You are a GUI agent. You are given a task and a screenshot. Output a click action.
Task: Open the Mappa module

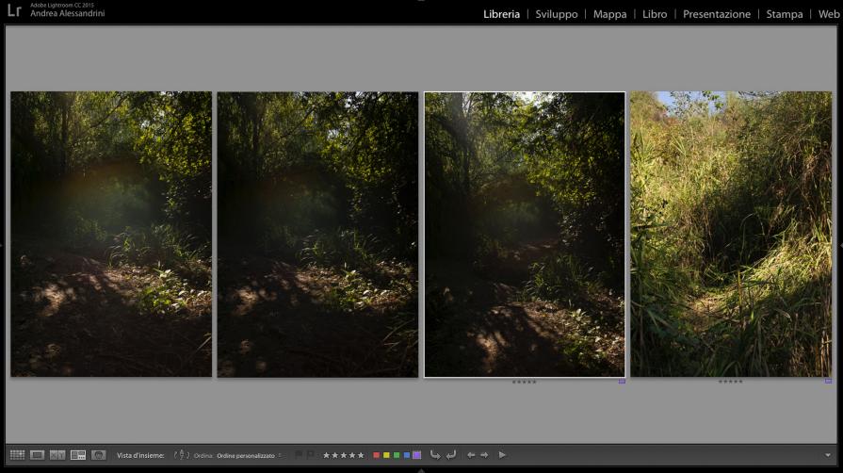pos(609,14)
